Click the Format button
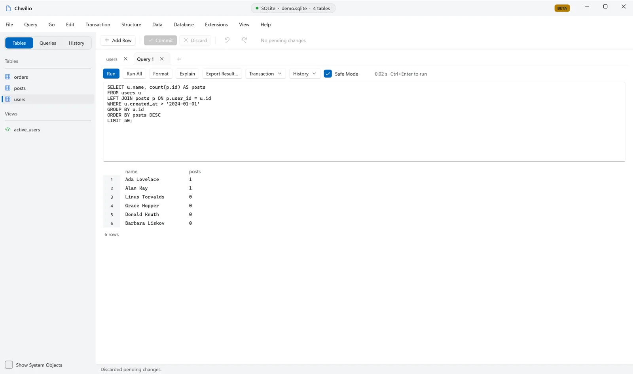This screenshot has width=633, height=374. [161, 74]
